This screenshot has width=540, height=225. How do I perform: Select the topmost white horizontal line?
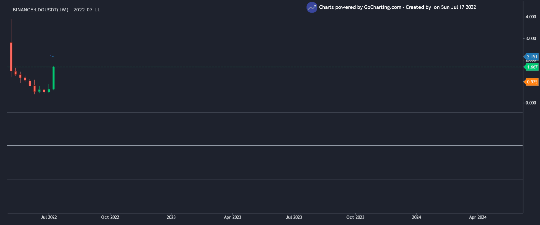click(x=263, y=112)
